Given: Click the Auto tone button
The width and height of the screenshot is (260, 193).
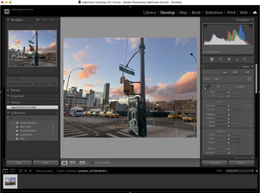Looking at the screenshot, I should tap(225, 72).
